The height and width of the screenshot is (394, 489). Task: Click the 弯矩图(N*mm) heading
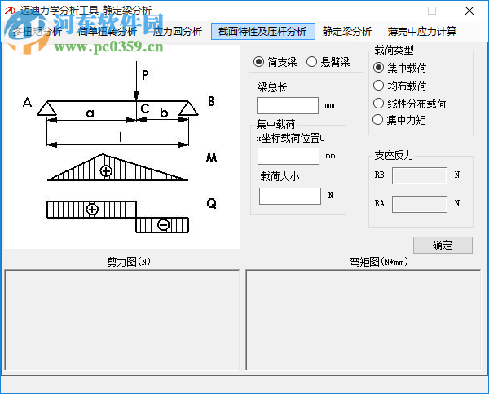(x=379, y=261)
